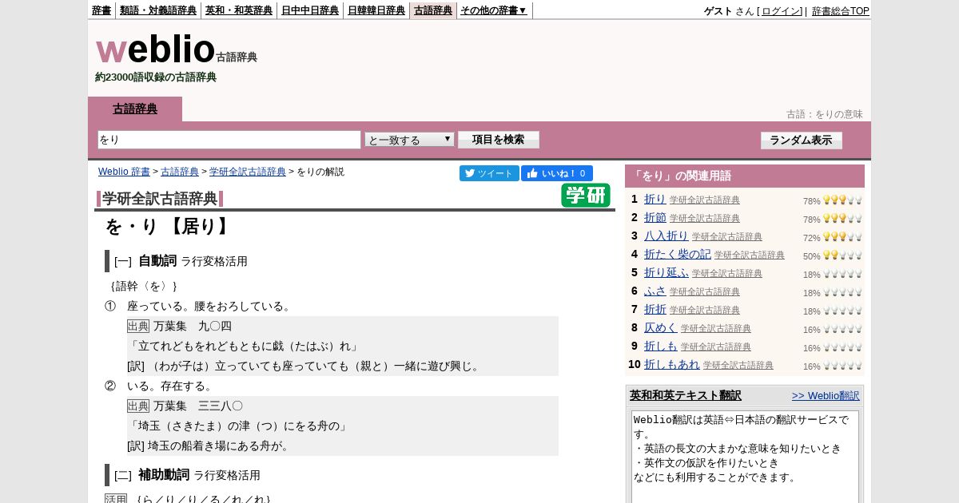This screenshot has height=503, width=959.
Task: Click the ランダム表示 button
Action: [802, 141]
